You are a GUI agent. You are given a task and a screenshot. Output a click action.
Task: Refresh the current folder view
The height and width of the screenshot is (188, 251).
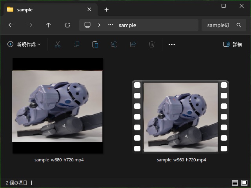pyautogui.click(x=67, y=25)
